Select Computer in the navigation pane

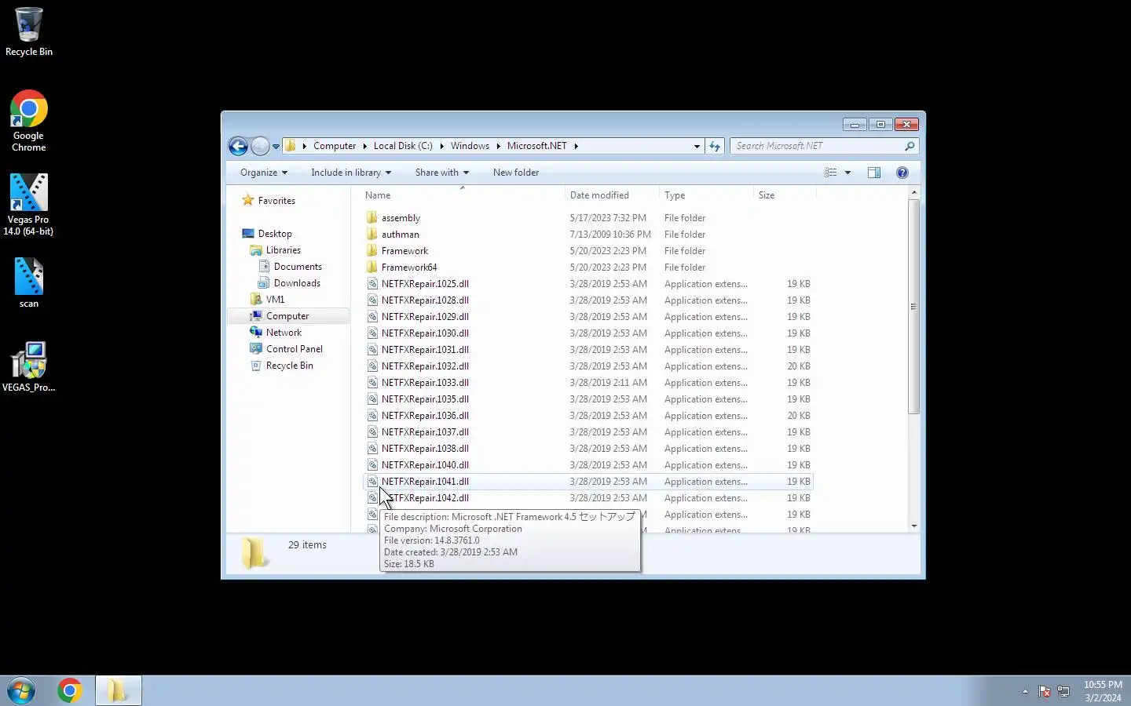(287, 316)
